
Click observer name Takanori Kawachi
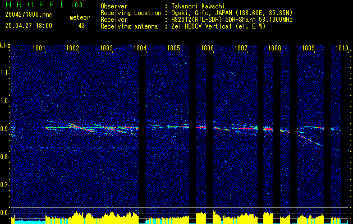tap(198, 6)
